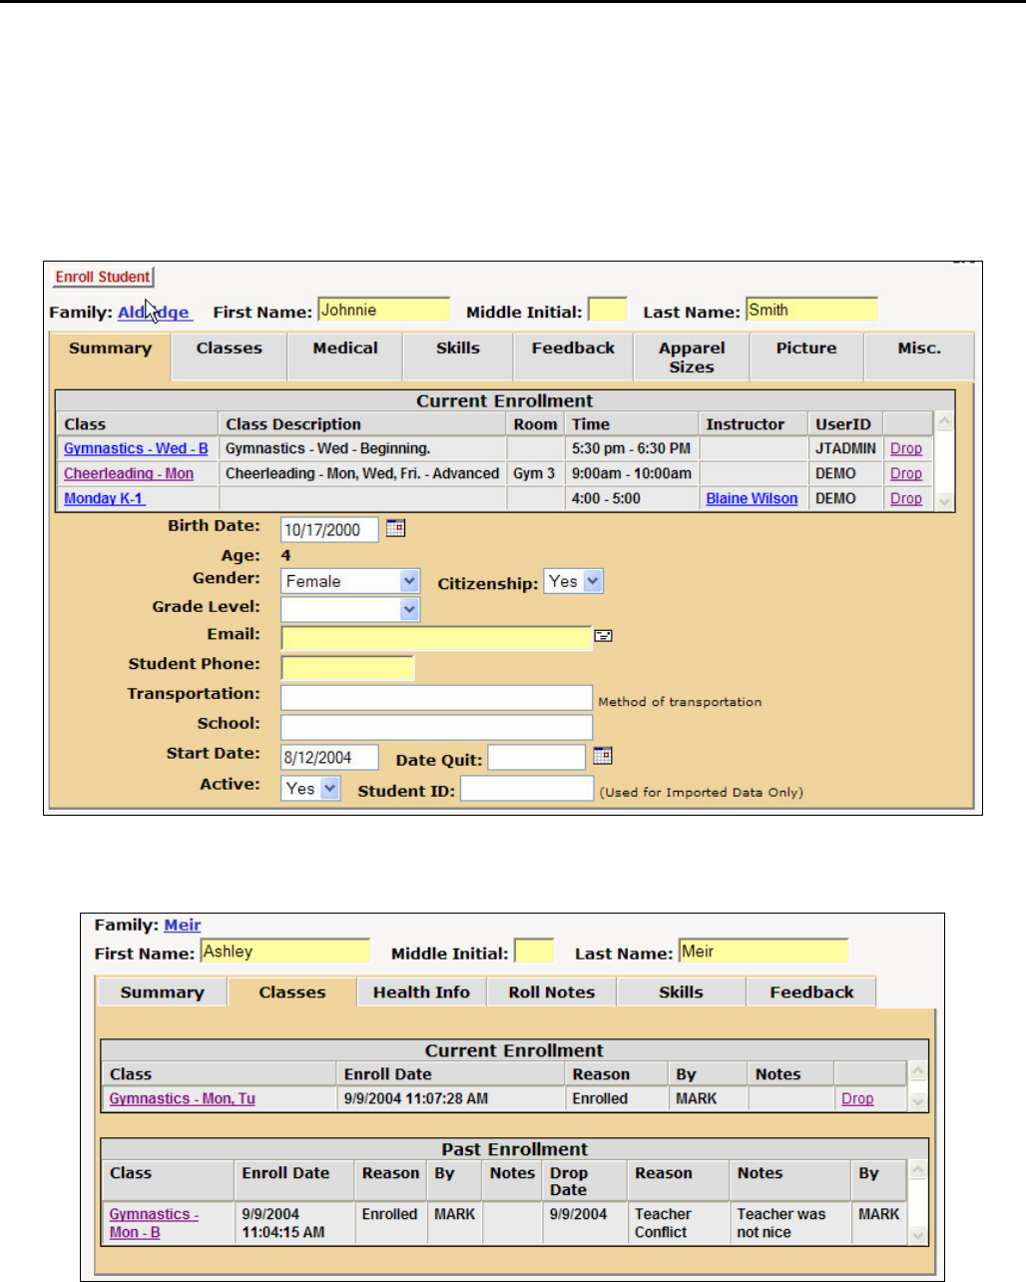The image size is (1026, 1282).
Task: Click the Student Phone field
Action: (347, 668)
